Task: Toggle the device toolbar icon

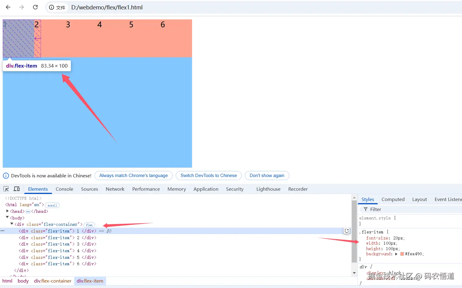Action: [x=17, y=189]
